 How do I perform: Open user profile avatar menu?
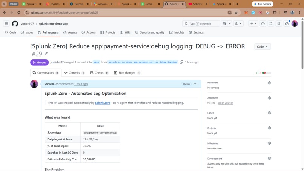[295, 24]
